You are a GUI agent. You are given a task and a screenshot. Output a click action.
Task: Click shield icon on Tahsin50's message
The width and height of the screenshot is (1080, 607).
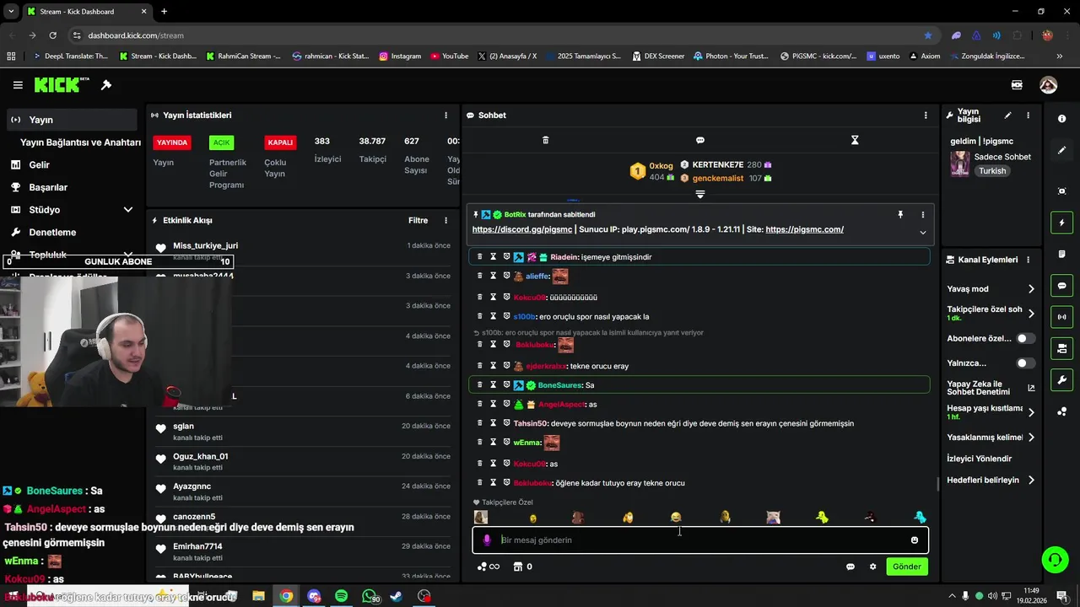point(507,423)
